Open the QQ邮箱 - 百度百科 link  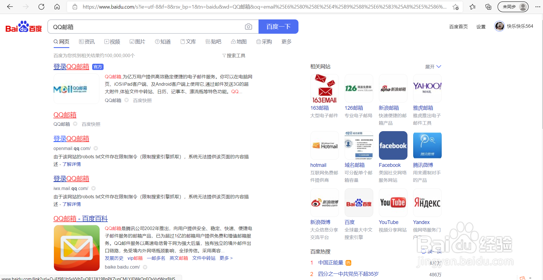click(81, 218)
